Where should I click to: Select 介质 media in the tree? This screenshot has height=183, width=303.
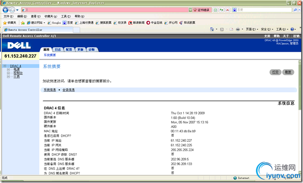(16, 77)
